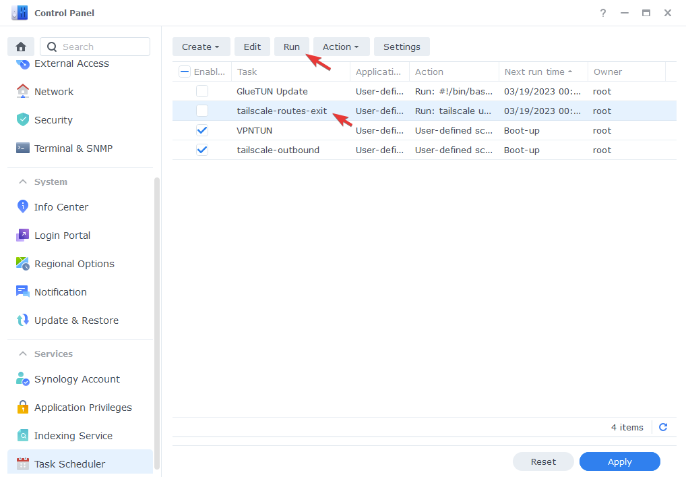
Task: Click Boot-up cell in tailscale-outbound row
Action: point(522,150)
